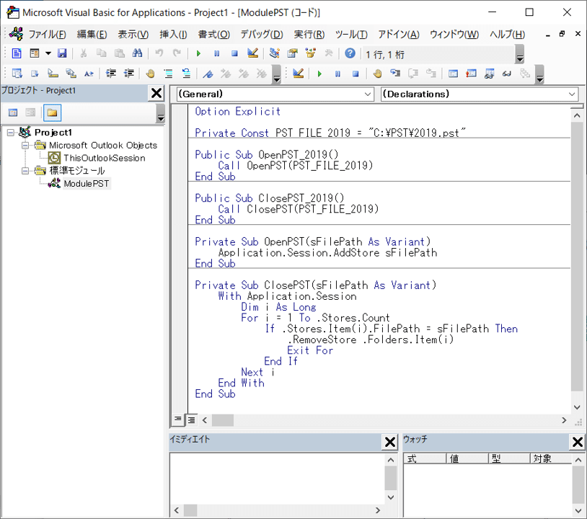Reset the macro using the stop icon
Image resolution: width=587 pixels, height=519 pixels.
236,53
